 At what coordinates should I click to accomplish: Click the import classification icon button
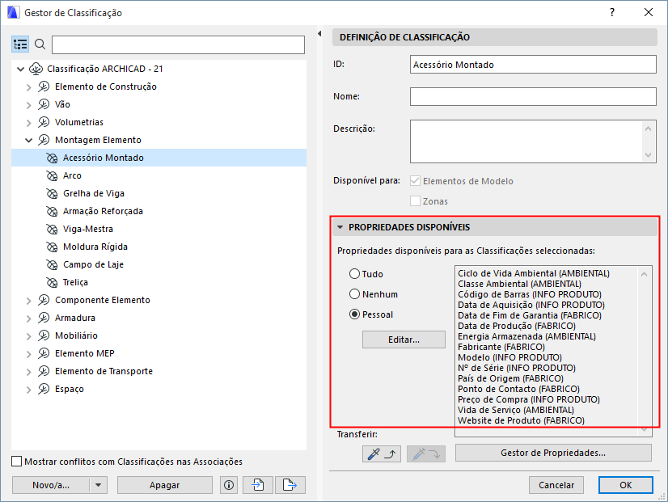(258, 485)
